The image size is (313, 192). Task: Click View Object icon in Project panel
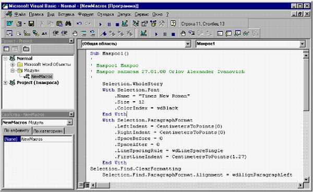[x=15, y=49]
